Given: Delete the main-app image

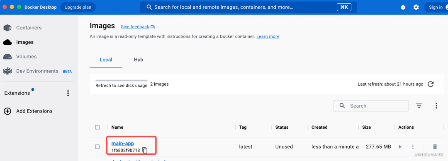Looking at the screenshot, I should 435,147.
